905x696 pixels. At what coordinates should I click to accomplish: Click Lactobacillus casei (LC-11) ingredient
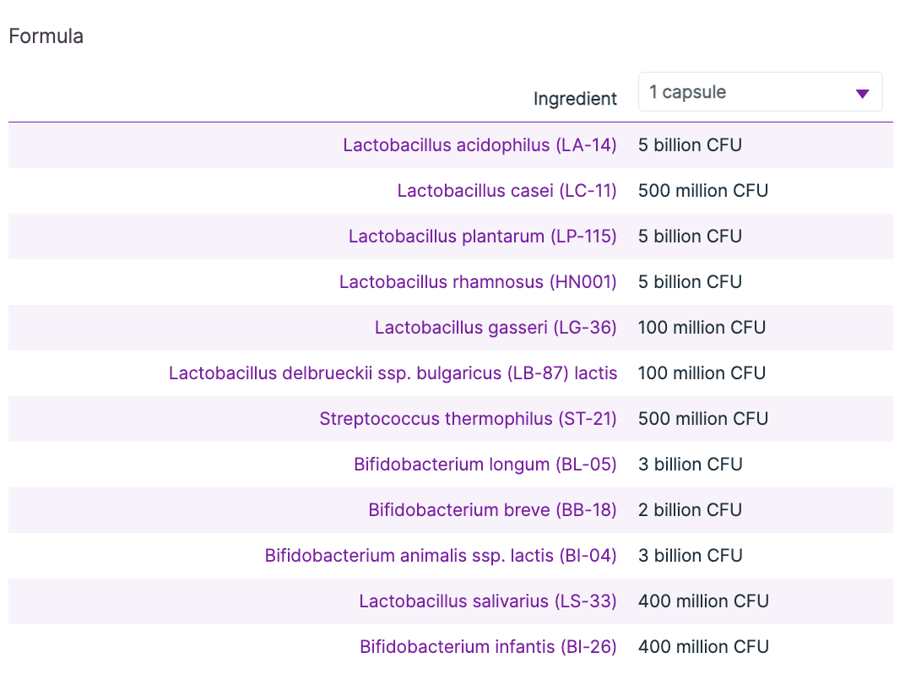[x=507, y=191]
